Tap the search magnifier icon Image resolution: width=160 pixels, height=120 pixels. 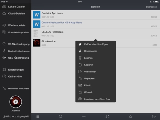coord(60,116)
